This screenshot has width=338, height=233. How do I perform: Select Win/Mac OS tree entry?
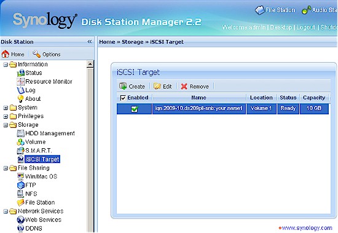point(41,176)
